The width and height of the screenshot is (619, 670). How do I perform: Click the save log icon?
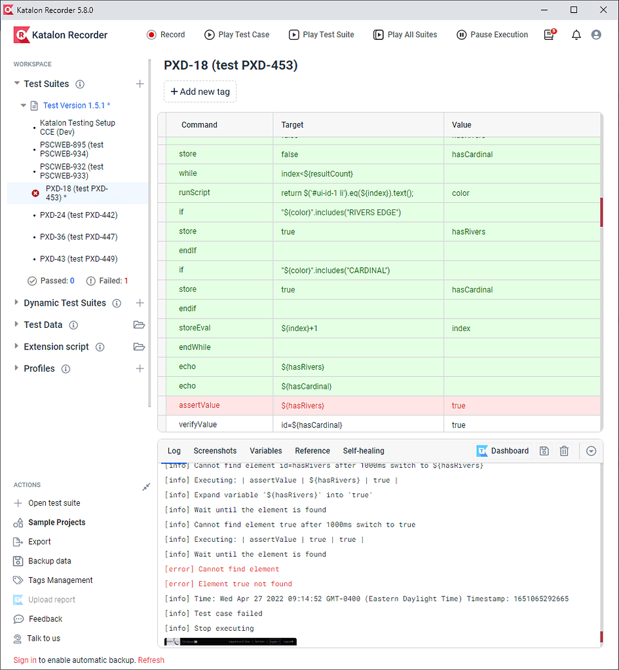544,451
